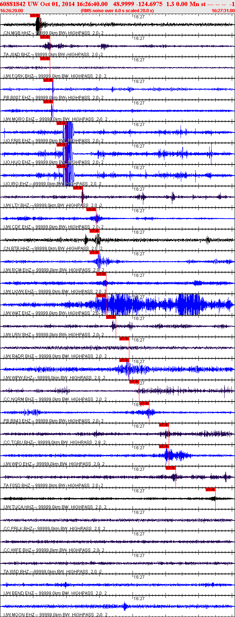
Task: Click the red pick on UW.MORO EHZ trace
Action: tap(48, 102)
